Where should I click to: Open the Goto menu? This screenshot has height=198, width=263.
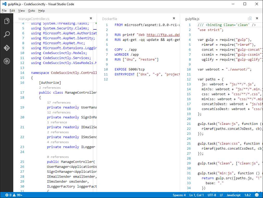(x=32, y=11)
